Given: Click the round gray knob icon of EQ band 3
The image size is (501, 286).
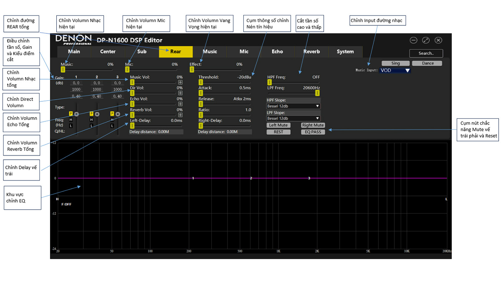Looking at the screenshot, I should coord(118,114).
